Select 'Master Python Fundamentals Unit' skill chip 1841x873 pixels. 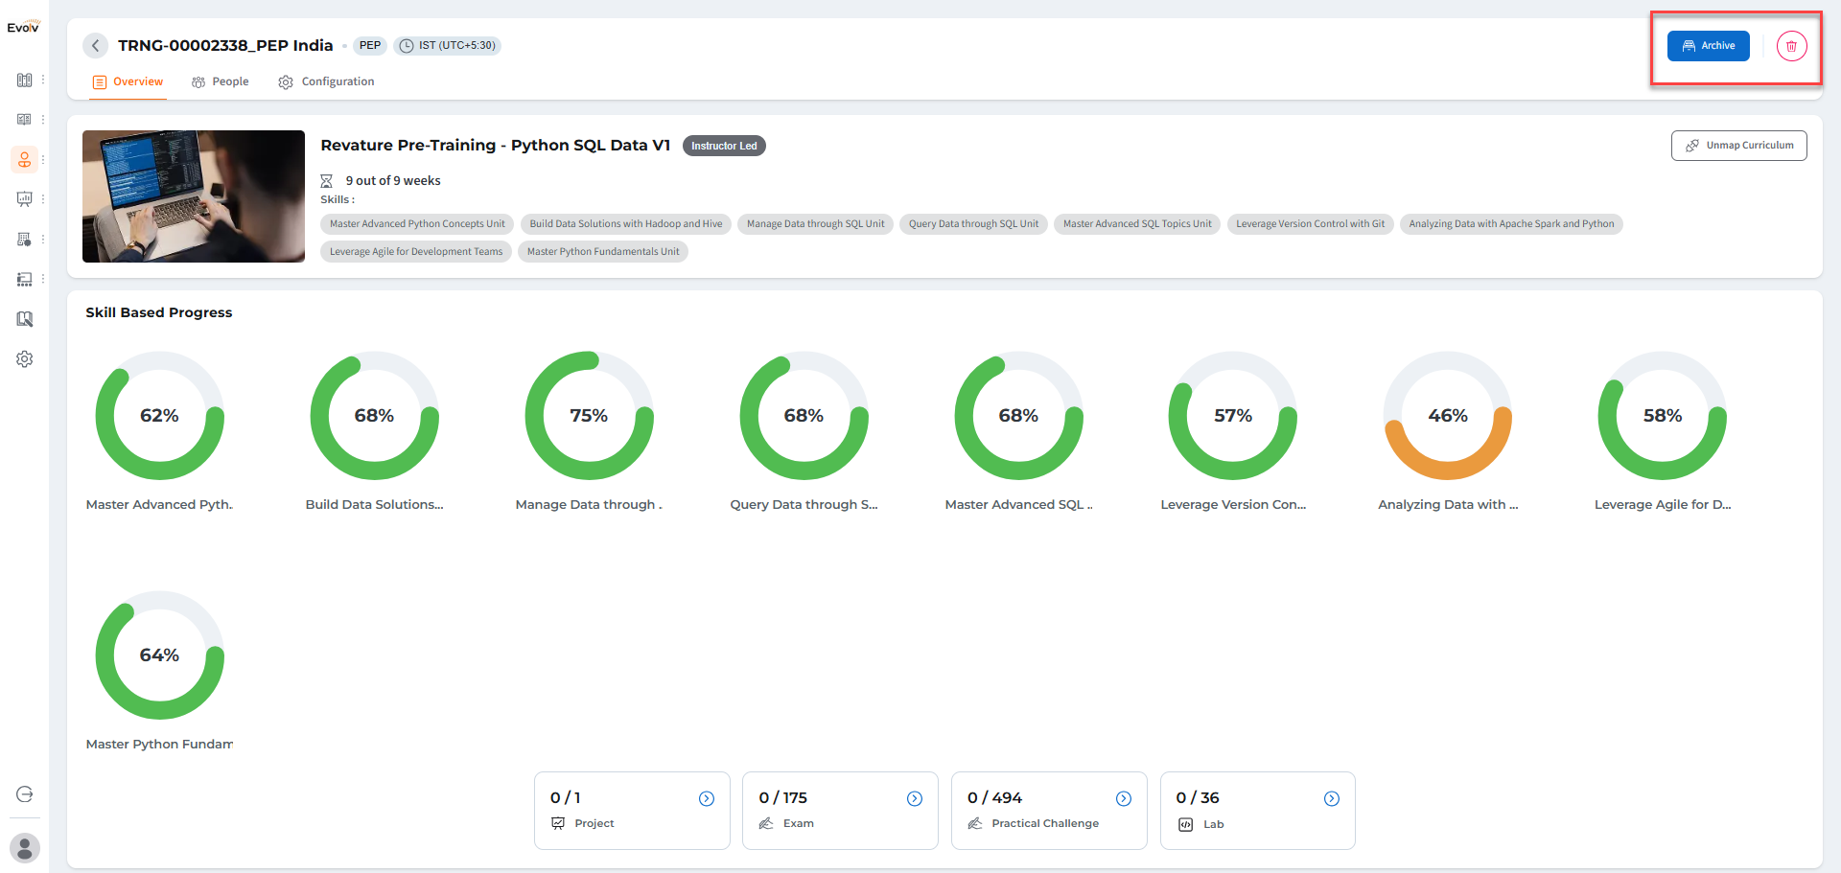pos(603,252)
